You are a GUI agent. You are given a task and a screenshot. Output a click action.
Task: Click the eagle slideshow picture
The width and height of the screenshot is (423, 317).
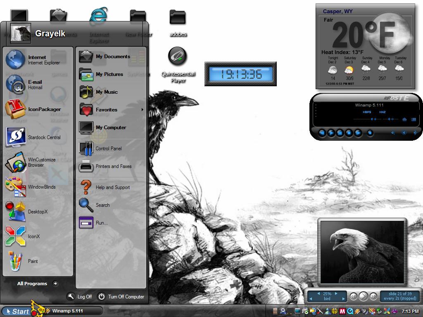coord(362,252)
